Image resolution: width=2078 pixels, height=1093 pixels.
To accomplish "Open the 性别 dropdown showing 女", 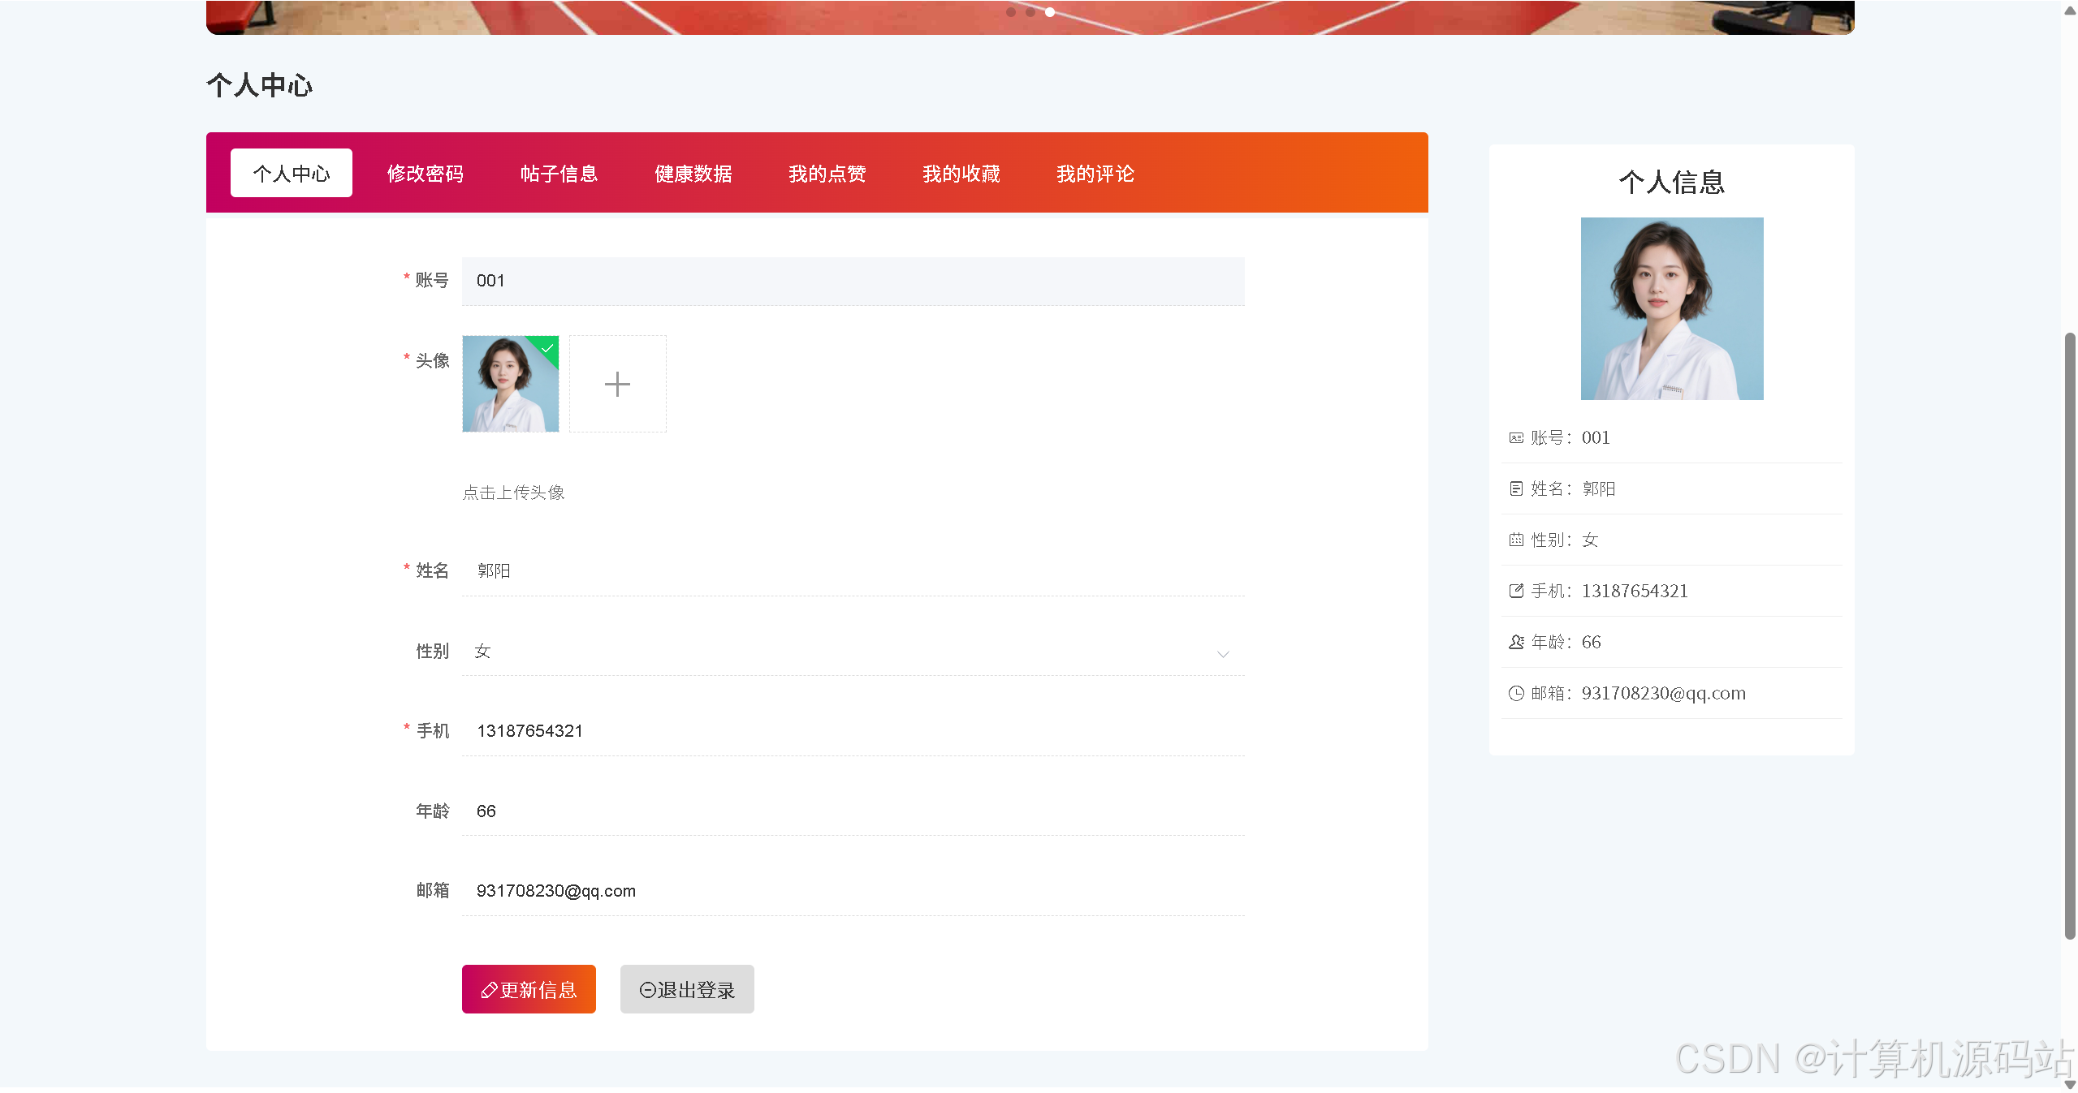I will pyautogui.click(x=853, y=651).
